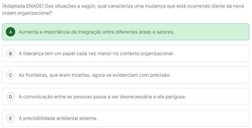Viewport: 252px width, 128px height.
Task: Click the question's "ordem organizacional?" line
Action: point(25,13)
